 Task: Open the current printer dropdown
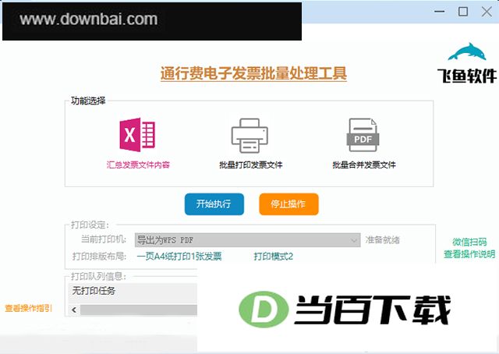pyautogui.click(x=248, y=240)
